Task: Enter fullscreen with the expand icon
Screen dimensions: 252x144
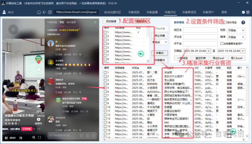Action: (x=39, y=137)
